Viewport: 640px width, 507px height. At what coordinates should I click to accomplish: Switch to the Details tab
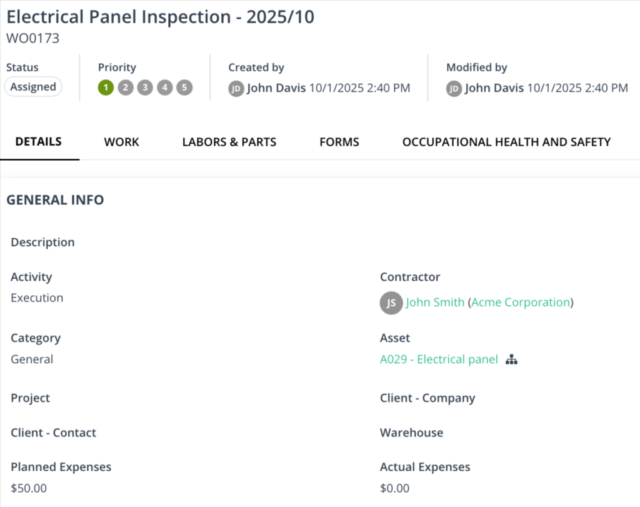point(39,141)
